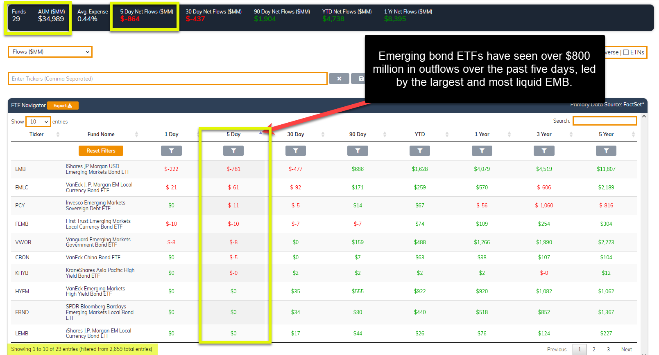
Task: Toggle the ETNs checkbox
Action: pos(626,52)
